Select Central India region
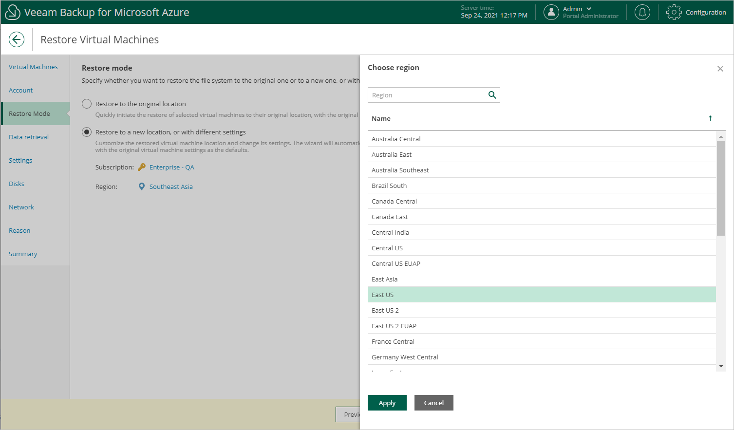The image size is (734, 430). coord(542,232)
